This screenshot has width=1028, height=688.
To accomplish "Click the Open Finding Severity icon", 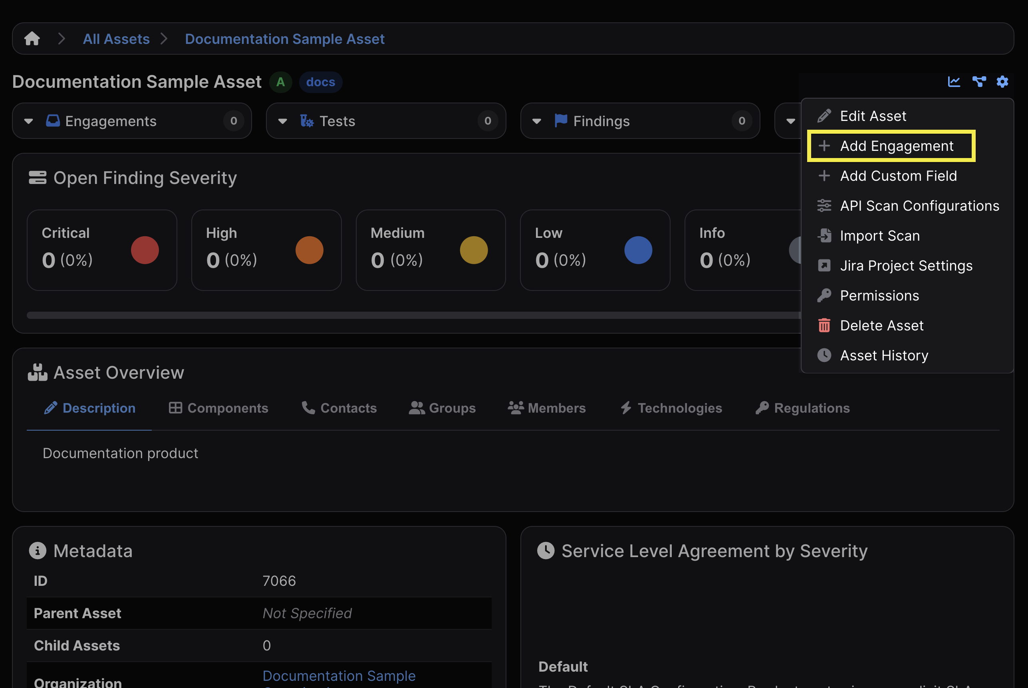I will click(37, 178).
